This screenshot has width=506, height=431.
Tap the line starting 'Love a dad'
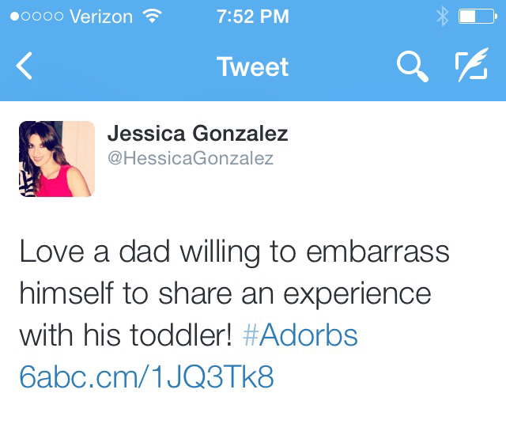[234, 253]
